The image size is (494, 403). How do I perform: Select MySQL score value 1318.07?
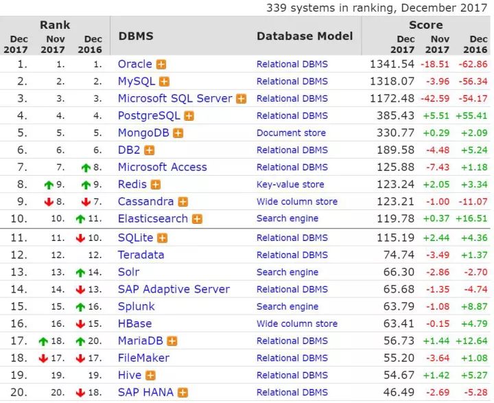pyautogui.click(x=392, y=82)
